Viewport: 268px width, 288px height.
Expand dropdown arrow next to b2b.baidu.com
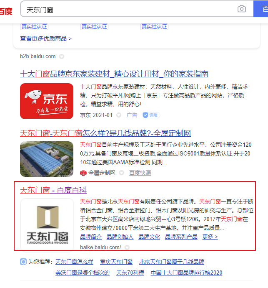point(62,56)
